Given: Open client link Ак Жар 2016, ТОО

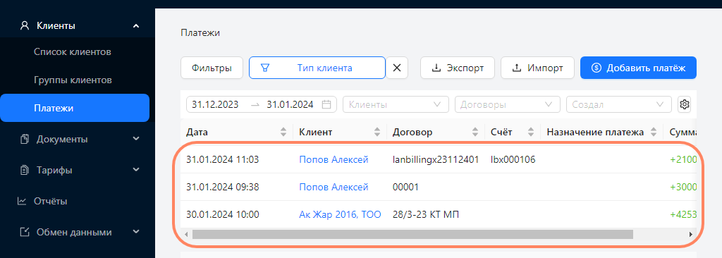Looking at the screenshot, I should coord(340,214).
